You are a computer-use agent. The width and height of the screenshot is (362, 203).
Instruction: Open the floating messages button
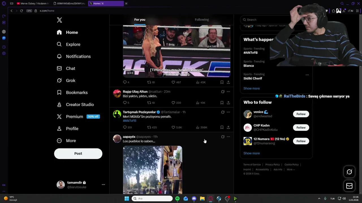(x=349, y=186)
